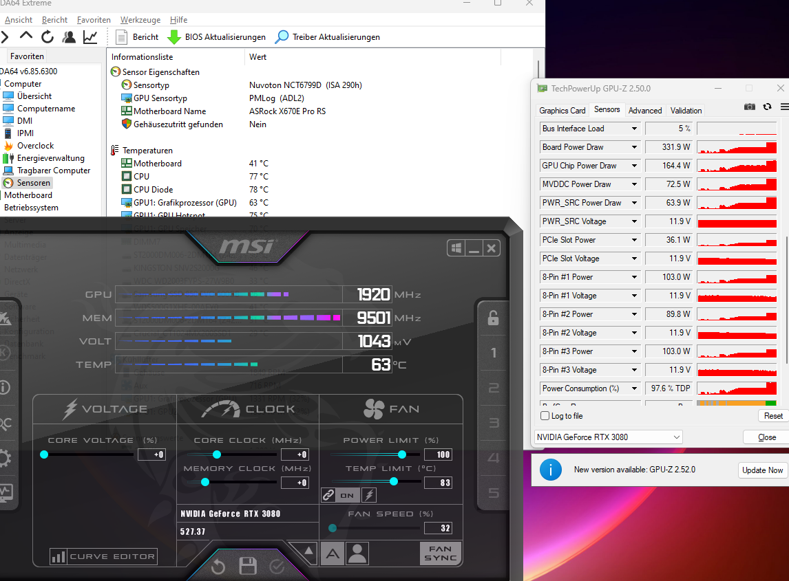Toggle the ON button under temp limit

pos(347,495)
